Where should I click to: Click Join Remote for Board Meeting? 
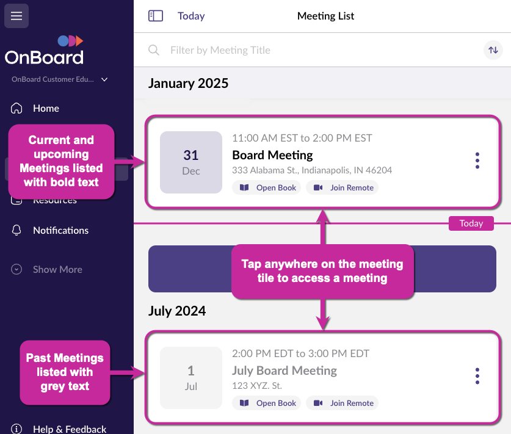[343, 188]
